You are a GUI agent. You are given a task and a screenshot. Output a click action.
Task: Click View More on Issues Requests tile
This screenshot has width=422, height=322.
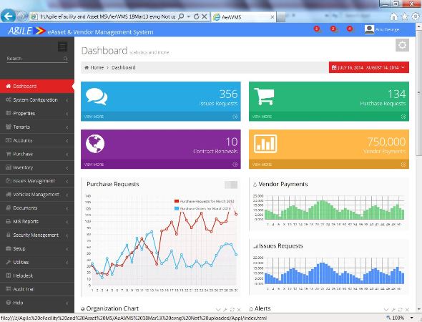pyautogui.click(x=94, y=117)
